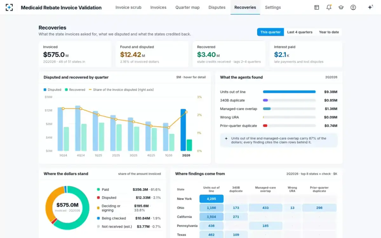Click the Pennsylvania 436 cell
Image resolution: width=381 pixels, height=238 pixels.
(x=211, y=226)
